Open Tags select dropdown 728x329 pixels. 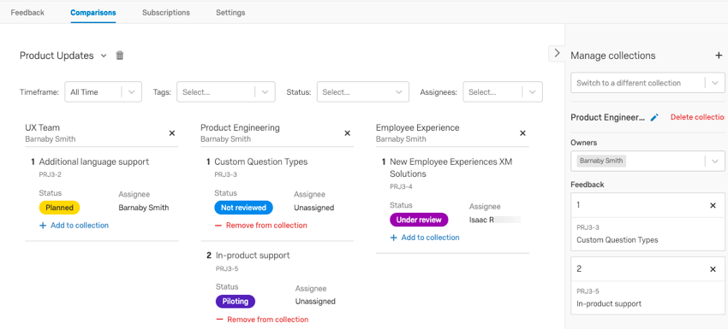[x=225, y=91]
